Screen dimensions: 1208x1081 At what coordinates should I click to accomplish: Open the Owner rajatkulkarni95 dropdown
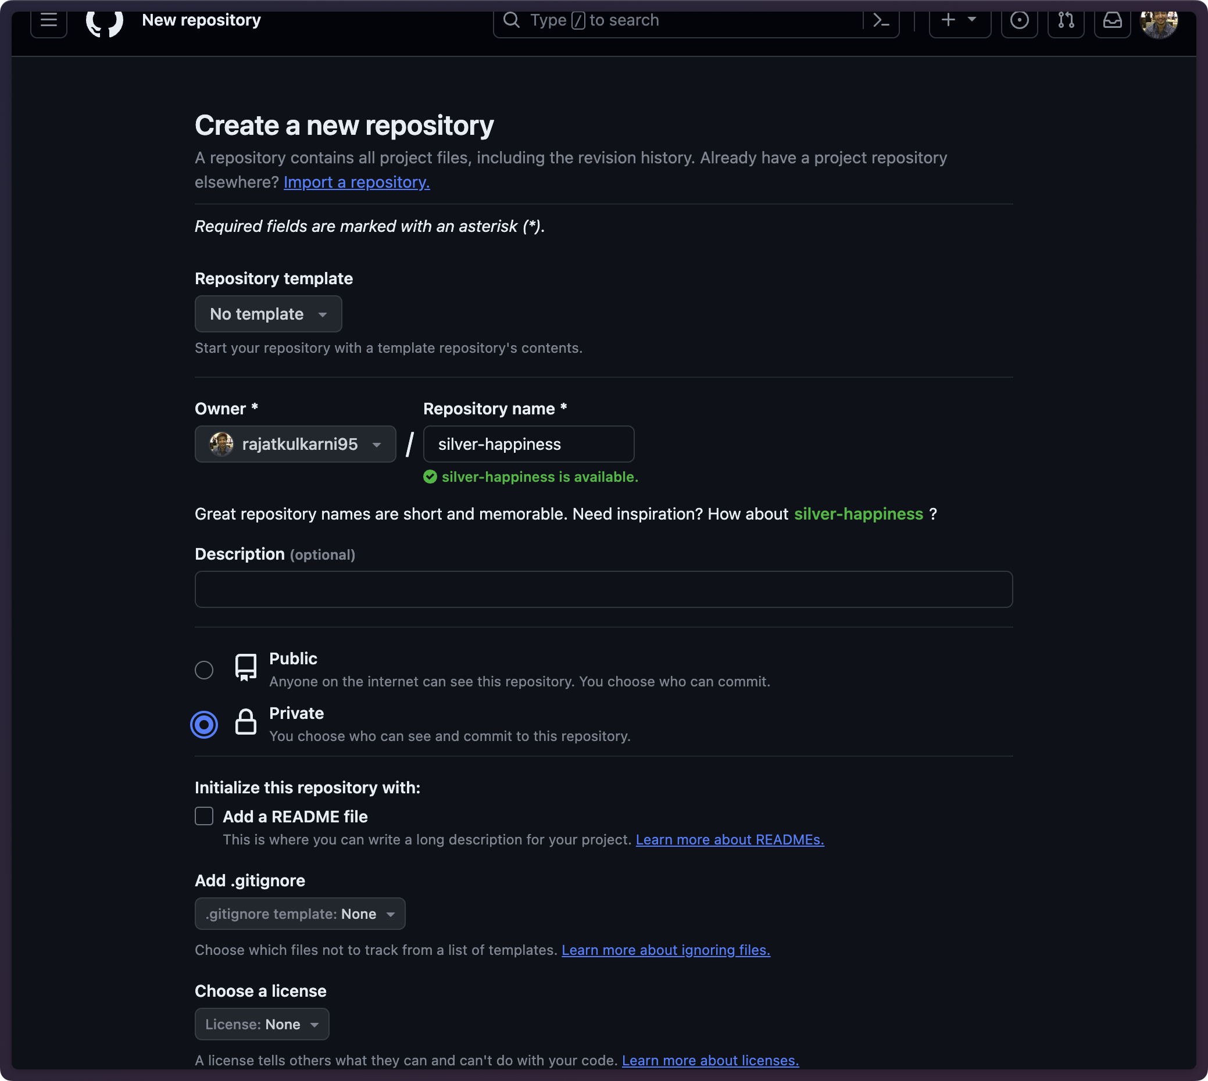point(295,444)
